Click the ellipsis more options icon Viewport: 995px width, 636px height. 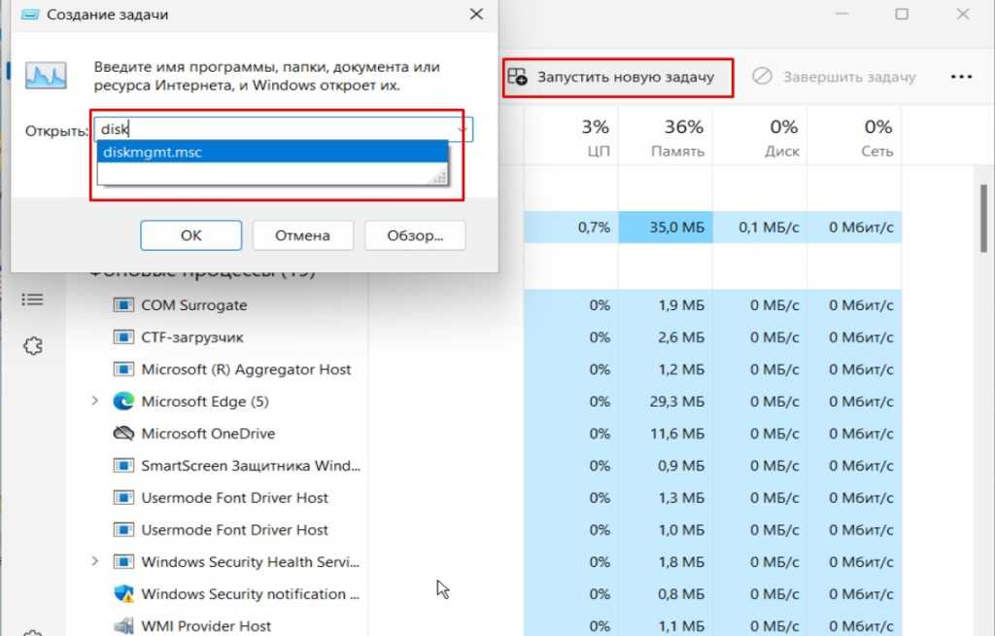(x=961, y=77)
